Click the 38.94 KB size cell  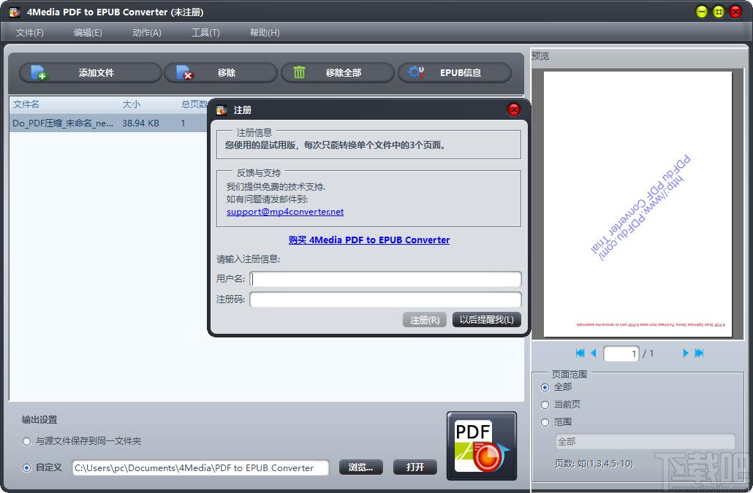click(140, 123)
